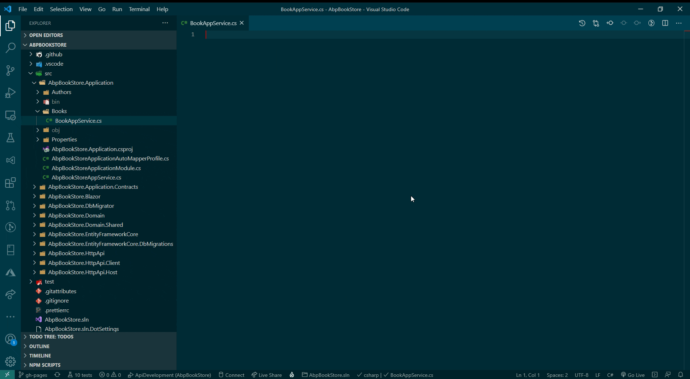Click Connect in status bar
The height and width of the screenshot is (379, 690).
(231, 375)
